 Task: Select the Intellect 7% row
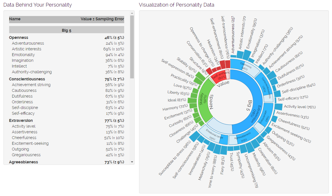click(67, 66)
